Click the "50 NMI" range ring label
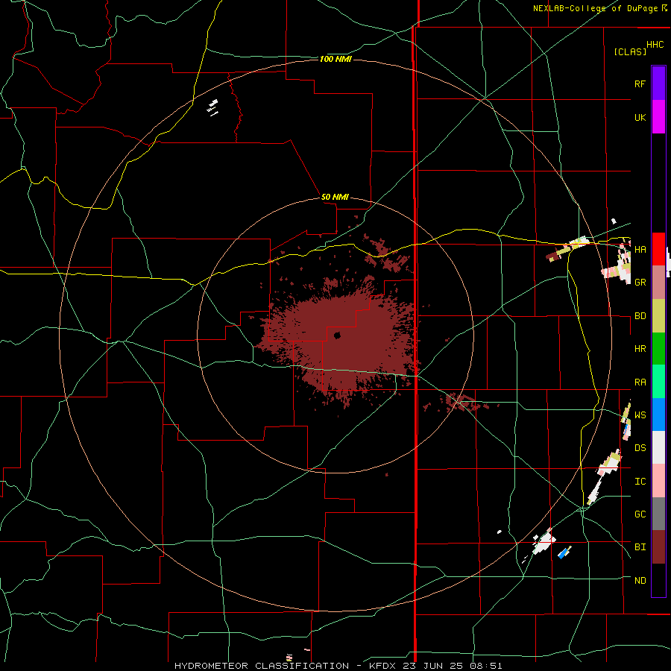This screenshot has width=671, height=671. click(x=335, y=197)
